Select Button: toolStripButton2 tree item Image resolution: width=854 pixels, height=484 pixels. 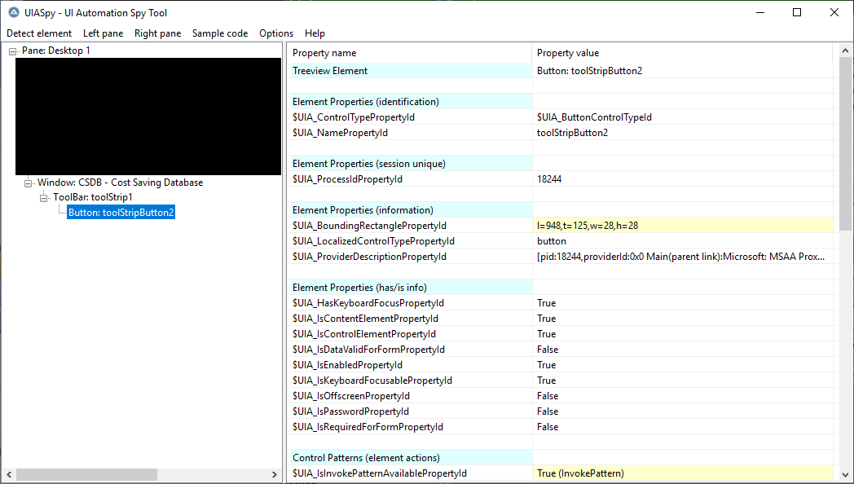121,213
